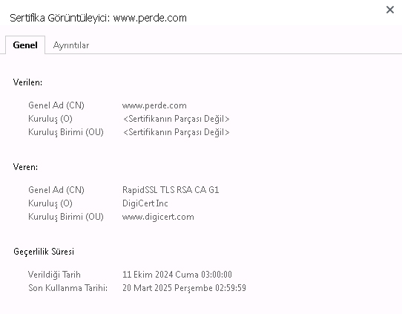This screenshot has width=402, height=314.
Task: Click the 'Kuruluş (O)' label under Veren
Action: coord(50,203)
